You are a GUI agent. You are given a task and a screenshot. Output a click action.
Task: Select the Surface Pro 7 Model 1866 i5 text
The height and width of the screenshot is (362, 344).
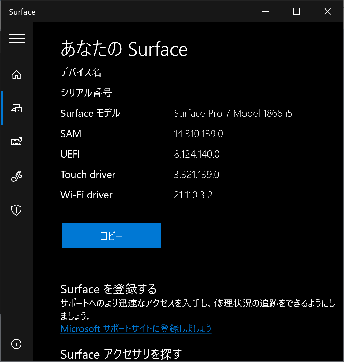pos(233,113)
